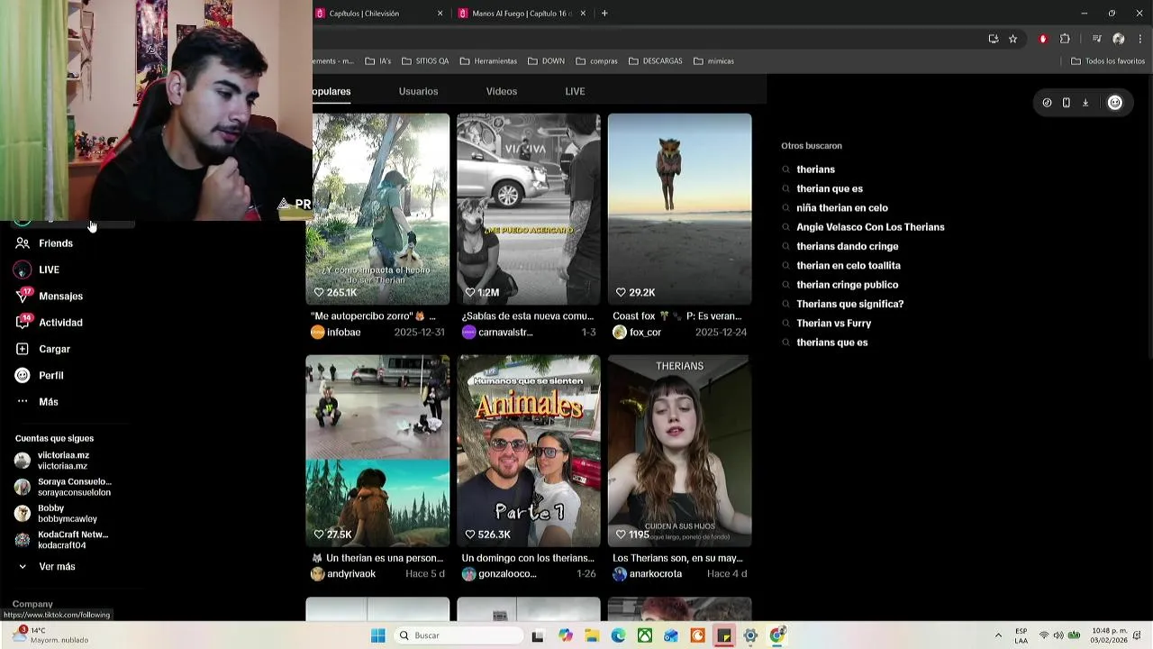Switch to LIVE search results tab
1153x649 pixels.
pyautogui.click(x=575, y=91)
